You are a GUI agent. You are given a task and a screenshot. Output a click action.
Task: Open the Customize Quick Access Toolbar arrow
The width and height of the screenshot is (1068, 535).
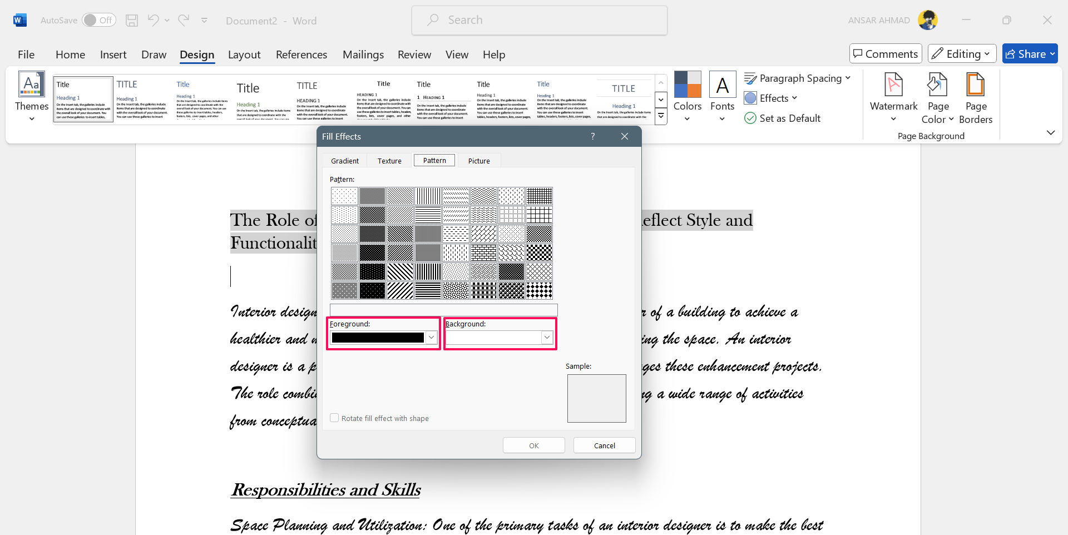[x=205, y=21]
